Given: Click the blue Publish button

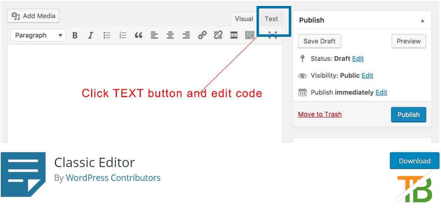Looking at the screenshot, I should coord(409,115).
